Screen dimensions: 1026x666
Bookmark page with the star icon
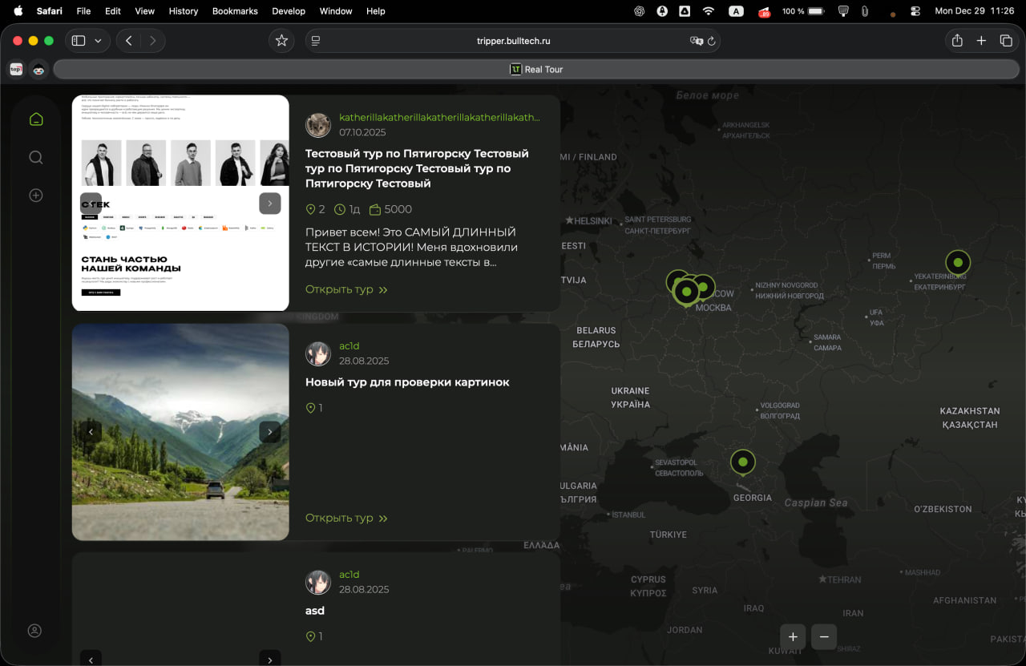(281, 41)
